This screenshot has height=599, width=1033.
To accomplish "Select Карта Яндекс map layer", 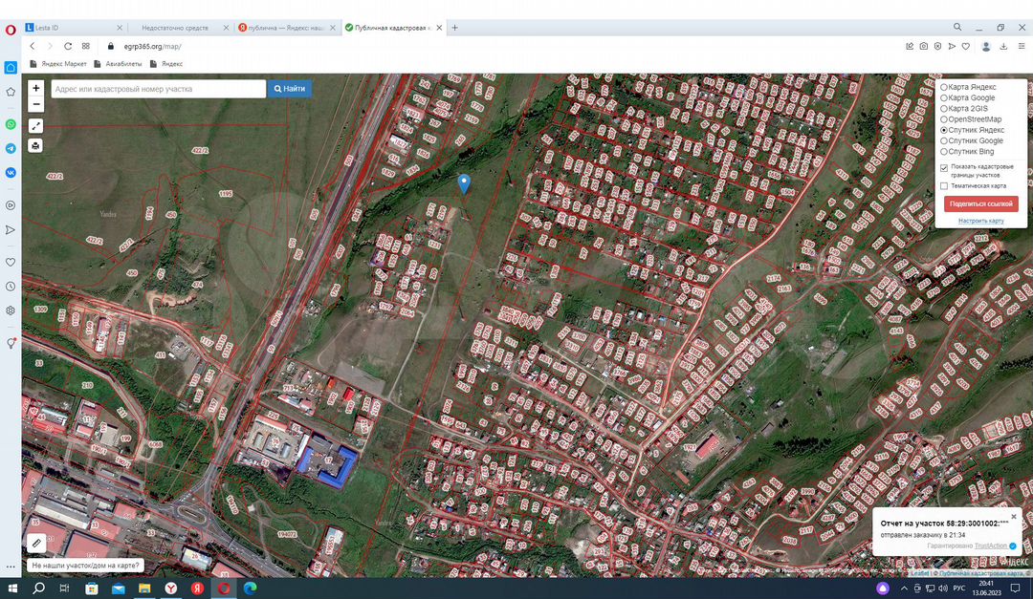I will tap(944, 87).
